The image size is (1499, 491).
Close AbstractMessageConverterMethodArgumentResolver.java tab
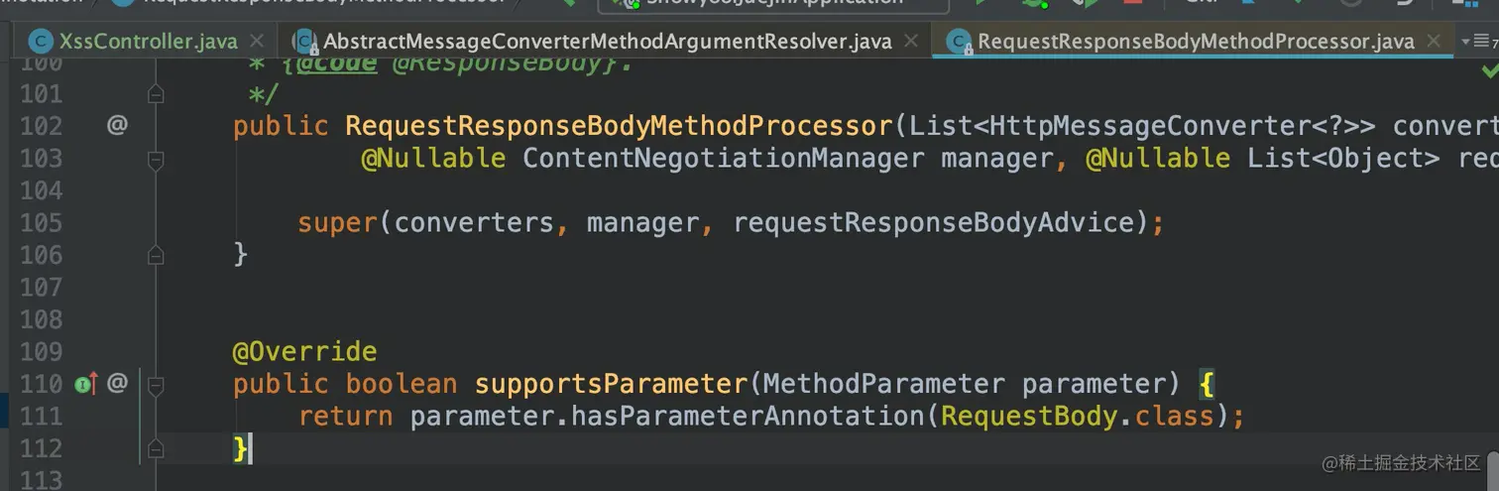[x=913, y=42]
